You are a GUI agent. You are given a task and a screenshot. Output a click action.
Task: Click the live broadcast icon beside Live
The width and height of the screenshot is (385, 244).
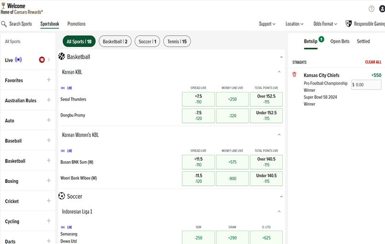pos(19,60)
